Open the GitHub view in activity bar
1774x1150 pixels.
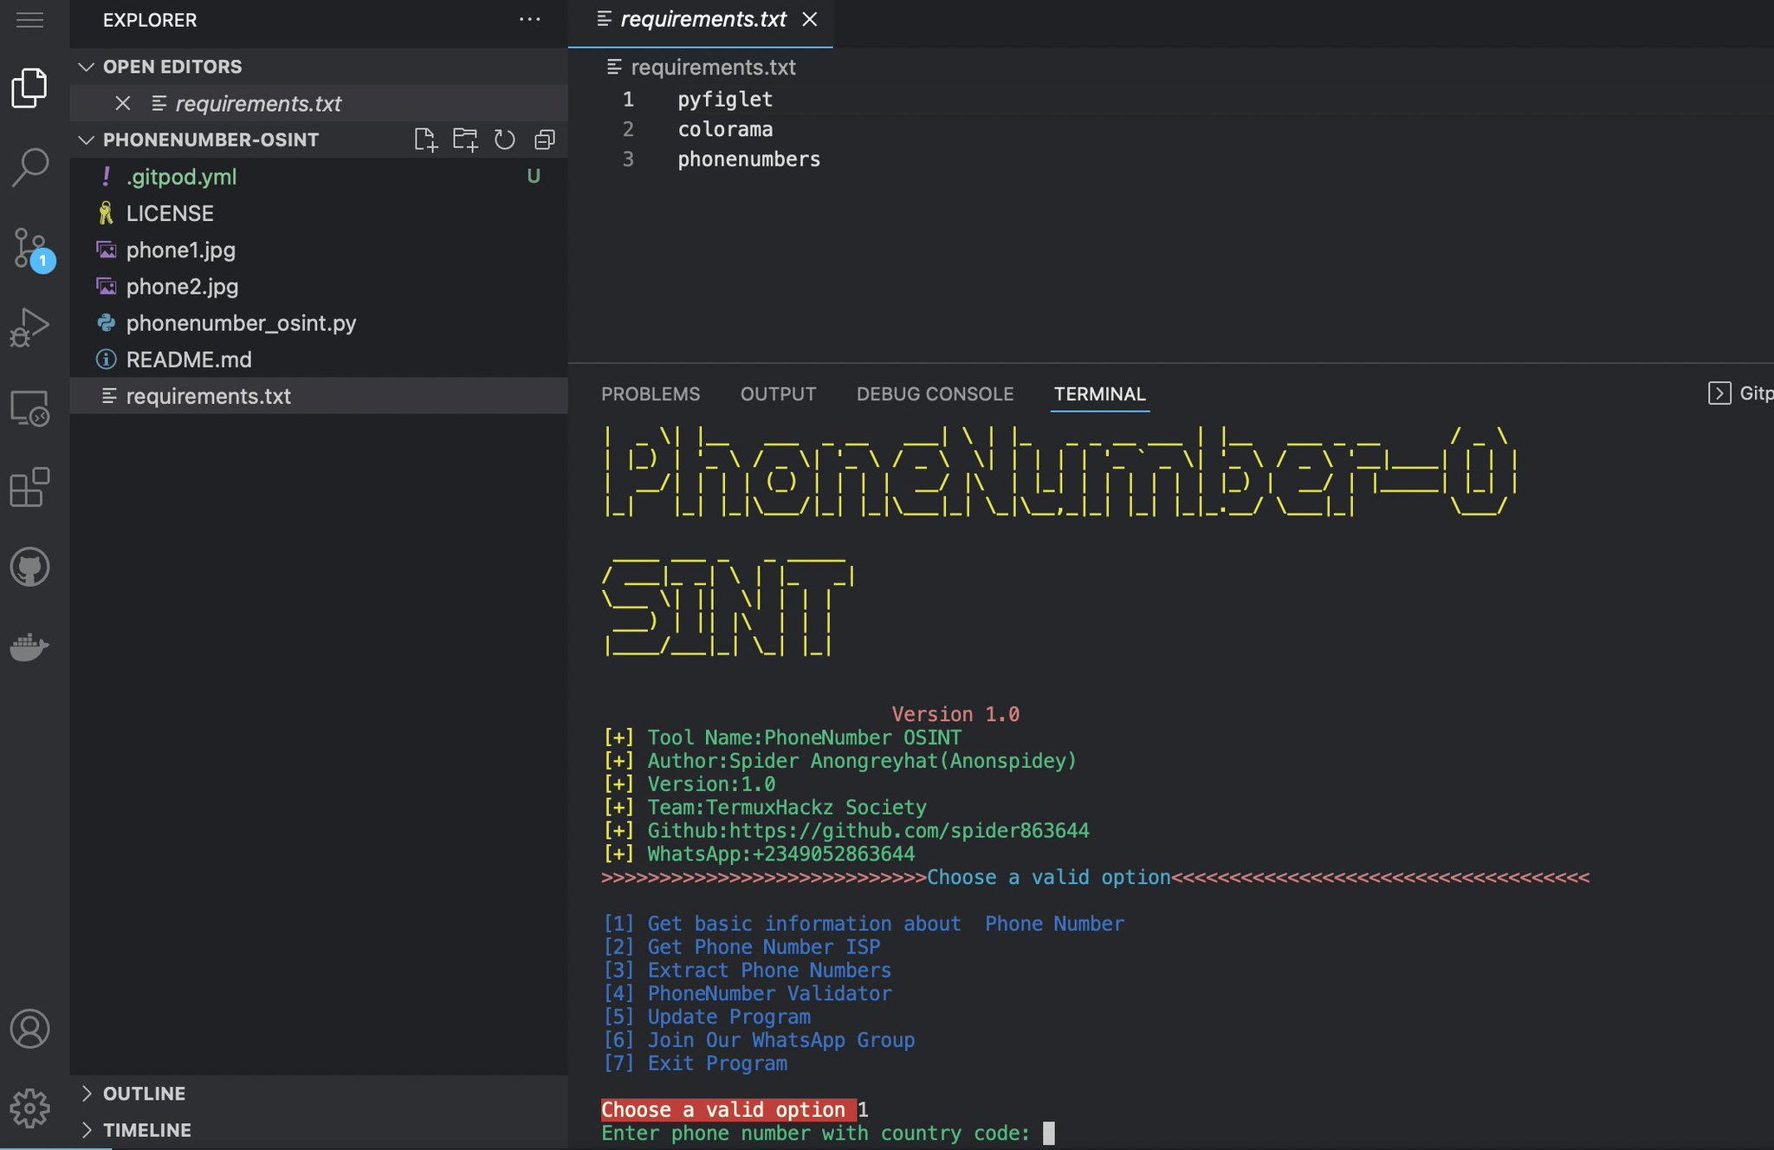click(29, 567)
